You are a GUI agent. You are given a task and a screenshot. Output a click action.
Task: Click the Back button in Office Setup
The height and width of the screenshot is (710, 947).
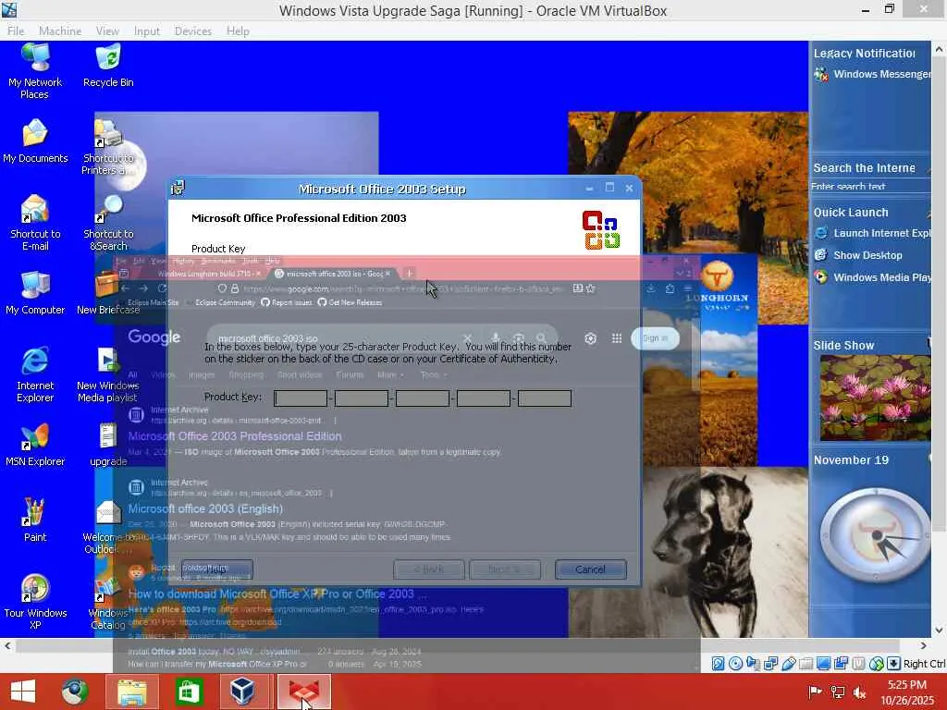[x=429, y=569]
